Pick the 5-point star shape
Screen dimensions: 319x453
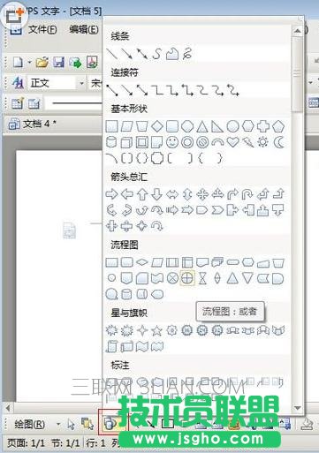tap(156, 331)
